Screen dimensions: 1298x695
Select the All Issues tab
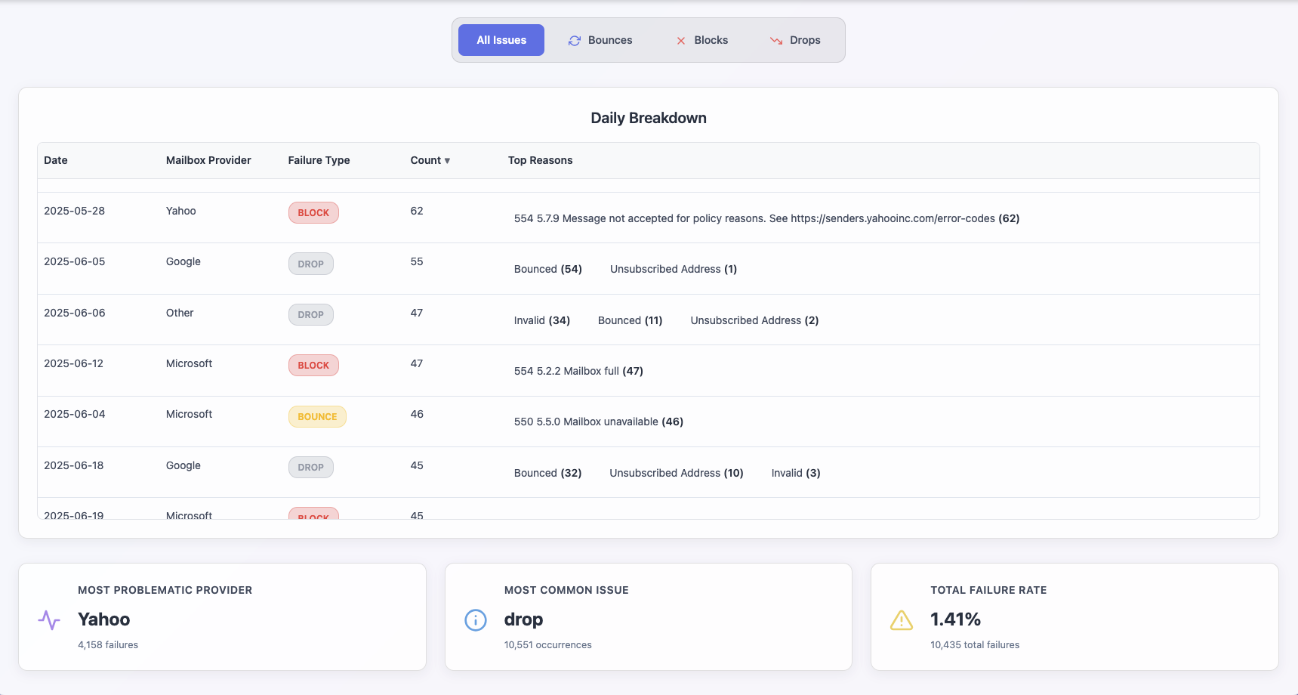pyautogui.click(x=501, y=40)
